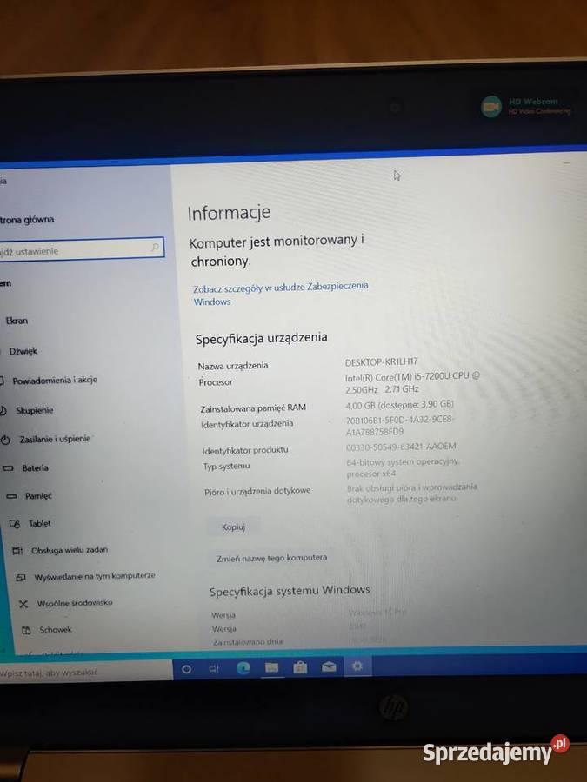Click Specyfikacja urządzenia heading
Image resolution: width=587 pixels, height=782 pixels.
pos(261,339)
